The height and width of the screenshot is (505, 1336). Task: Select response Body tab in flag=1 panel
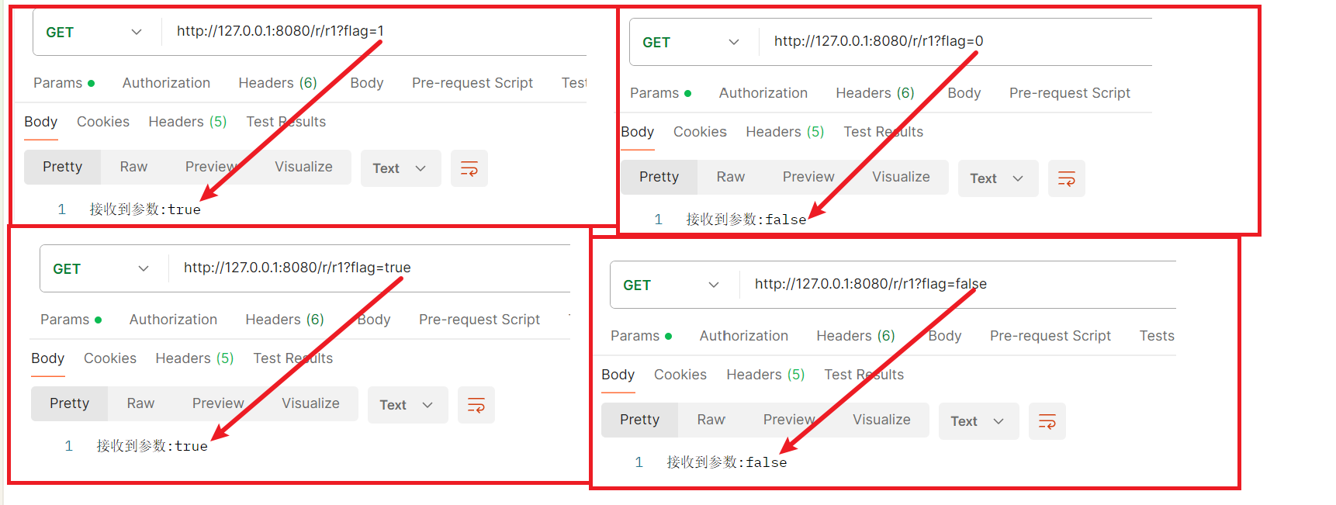tap(41, 122)
